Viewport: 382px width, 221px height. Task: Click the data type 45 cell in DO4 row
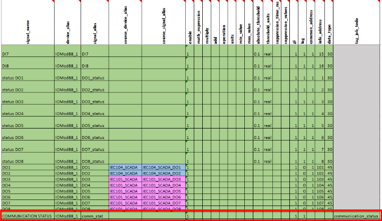pyautogui.click(x=329, y=185)
